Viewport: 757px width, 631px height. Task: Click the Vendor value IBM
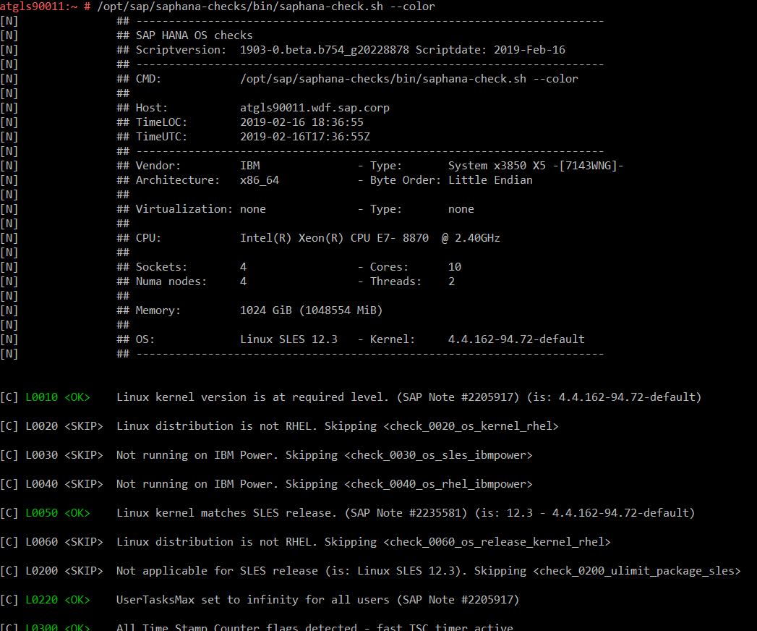tap(249, 166)
